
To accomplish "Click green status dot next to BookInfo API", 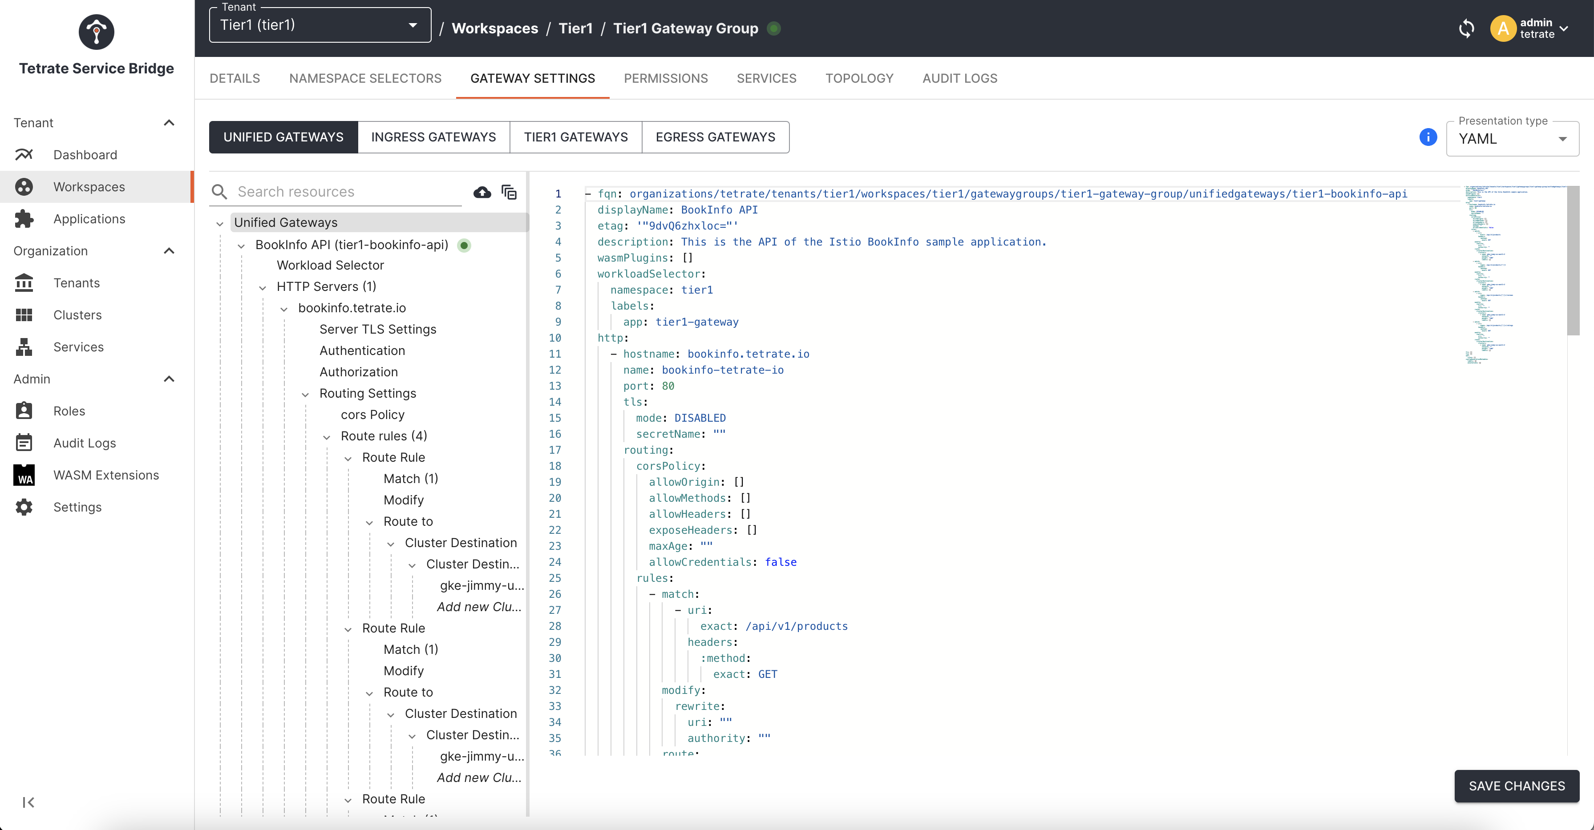I will 464,245.
